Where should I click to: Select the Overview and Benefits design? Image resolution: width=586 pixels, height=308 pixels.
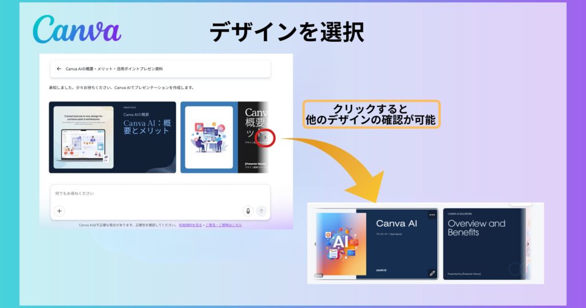tap(484, 244)
